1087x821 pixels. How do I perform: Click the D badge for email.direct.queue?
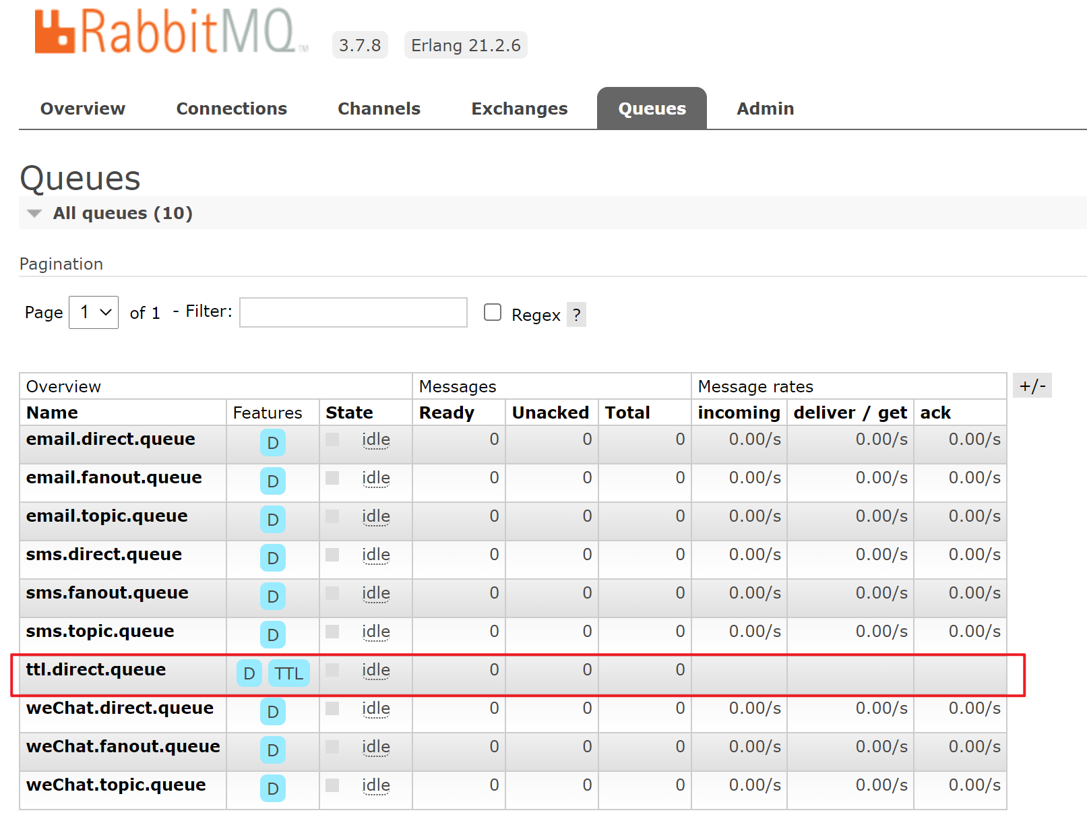(x=272, y=443)
